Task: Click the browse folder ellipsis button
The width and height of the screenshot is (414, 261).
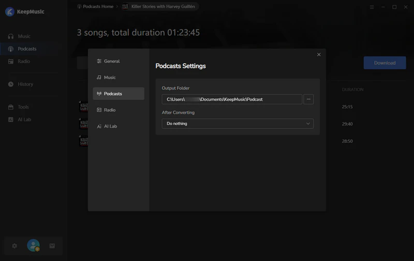Action: (308, 99)
